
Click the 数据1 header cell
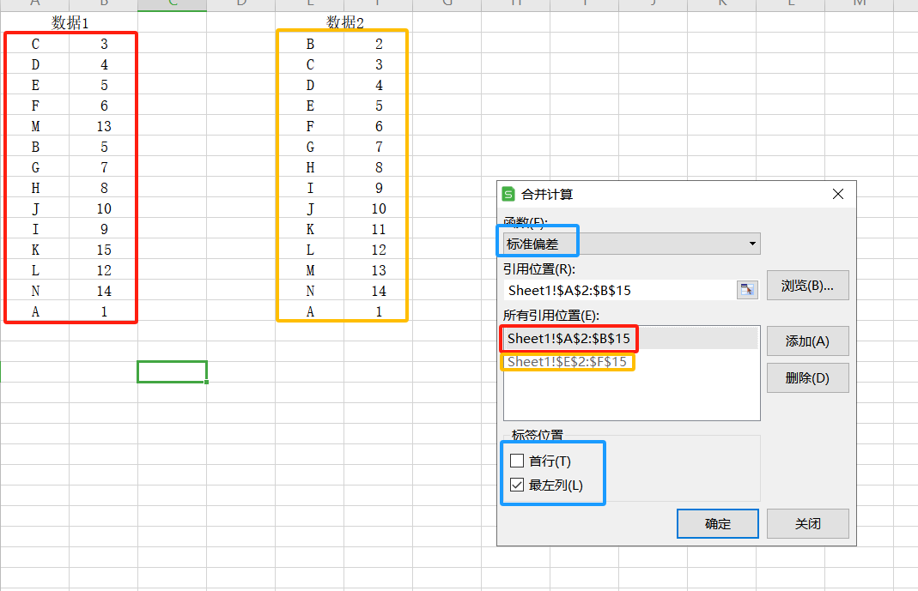[x=70, y=22]
